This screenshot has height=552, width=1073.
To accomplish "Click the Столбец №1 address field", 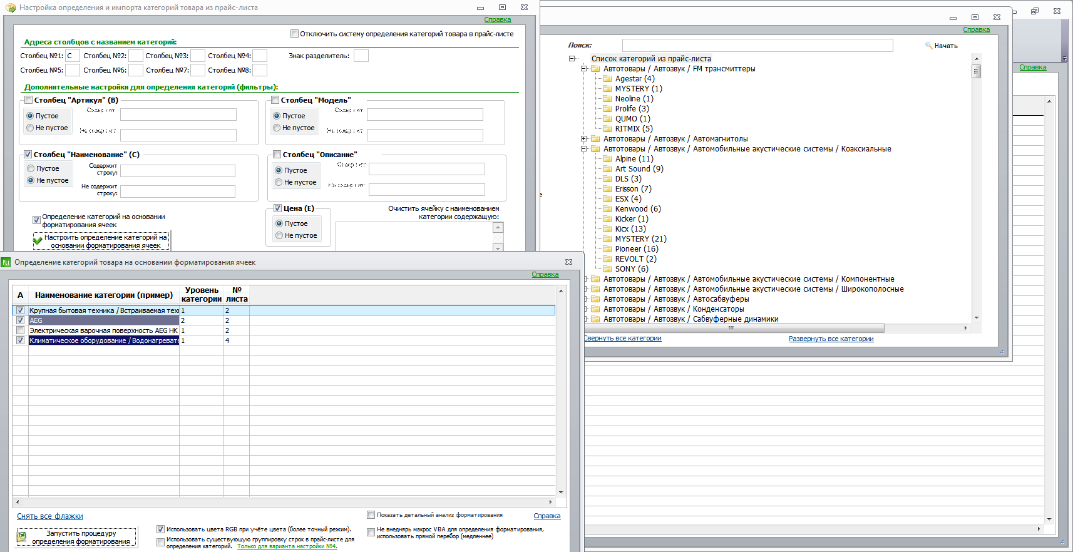I will pos(73,56).
